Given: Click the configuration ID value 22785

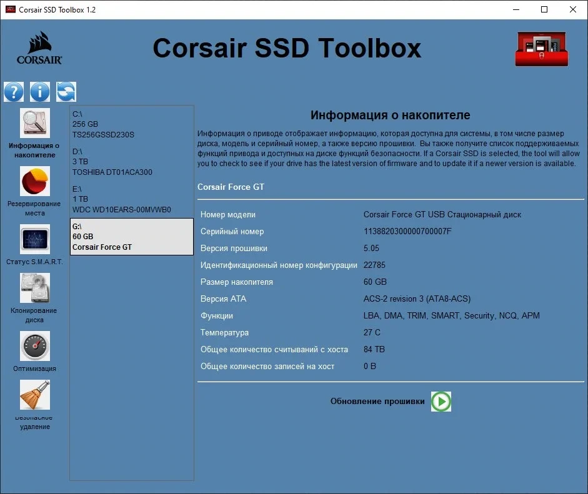Looking at the screenshot, I should coord(374,265).
